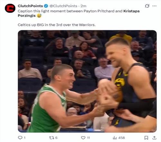161x142 pixels.
Task: View post analytics bar chart icon
Action: (115, 138)
